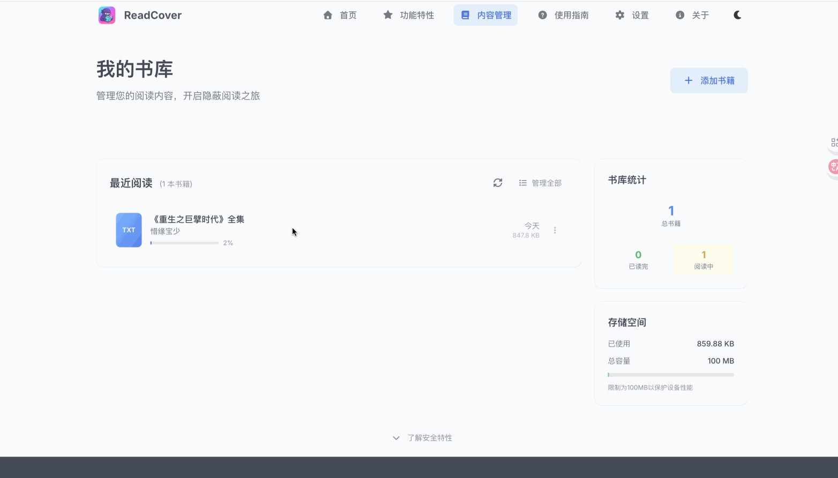This screenshot has height=478, width=838.
Task: Toggle dark mode with the moon icon
Action: point(737,14)
